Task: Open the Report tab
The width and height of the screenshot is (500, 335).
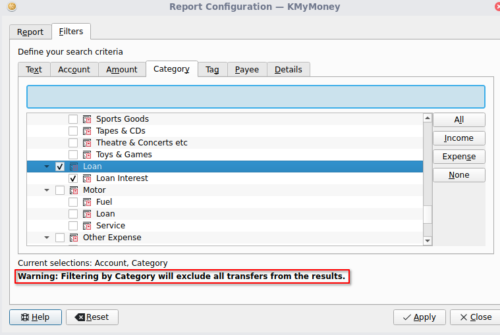Action: (x=30, y=32)
